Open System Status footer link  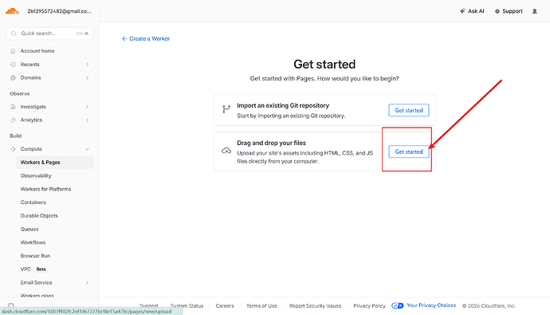[x=187, y=305]
